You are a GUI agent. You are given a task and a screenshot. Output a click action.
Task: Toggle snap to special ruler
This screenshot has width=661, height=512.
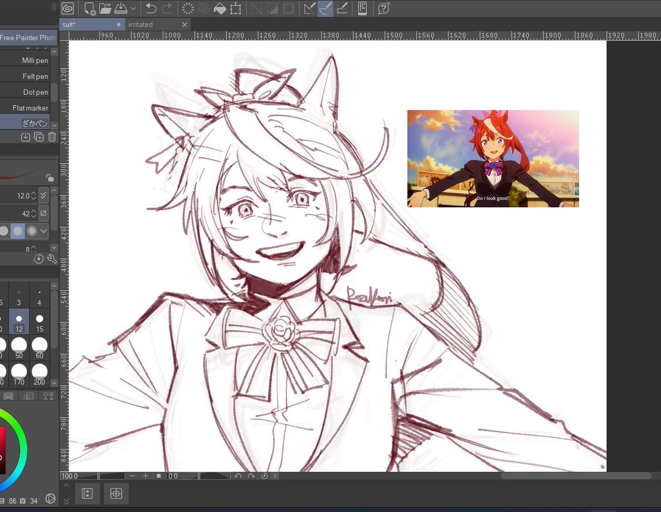326,8
